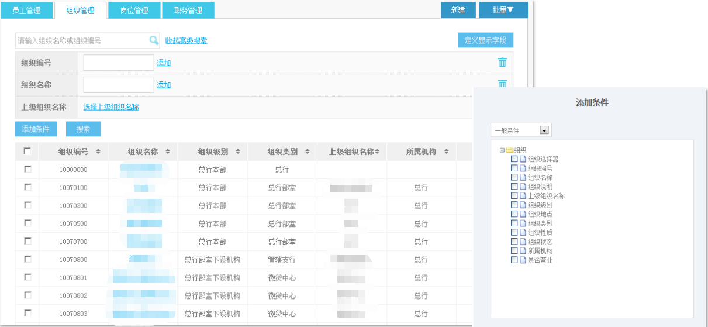Switch to the 岗位管理 tab
Viewport: 708px width, 327px height.
pyautogui.click(x=134, y=11)
